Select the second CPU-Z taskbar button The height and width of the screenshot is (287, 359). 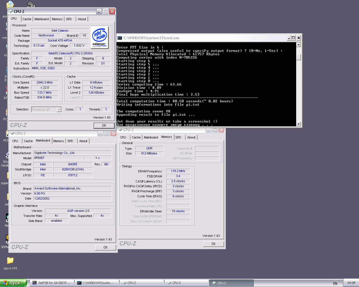point(187,283)
